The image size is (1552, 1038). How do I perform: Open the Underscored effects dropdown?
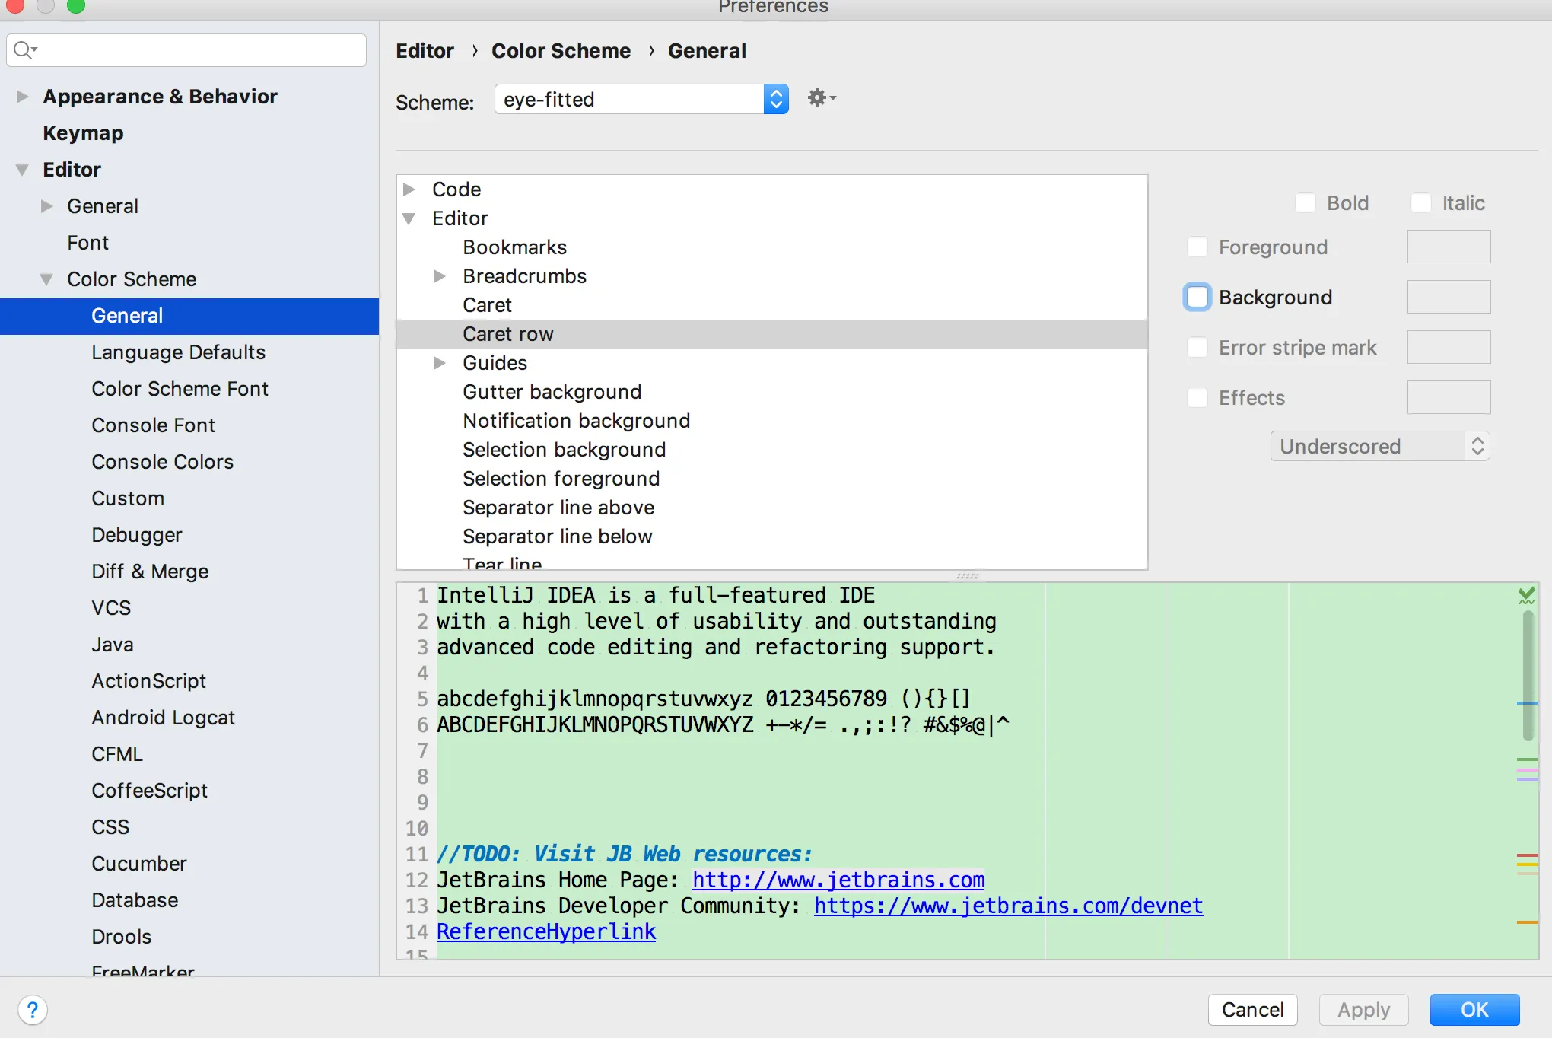pos(1379,447)
